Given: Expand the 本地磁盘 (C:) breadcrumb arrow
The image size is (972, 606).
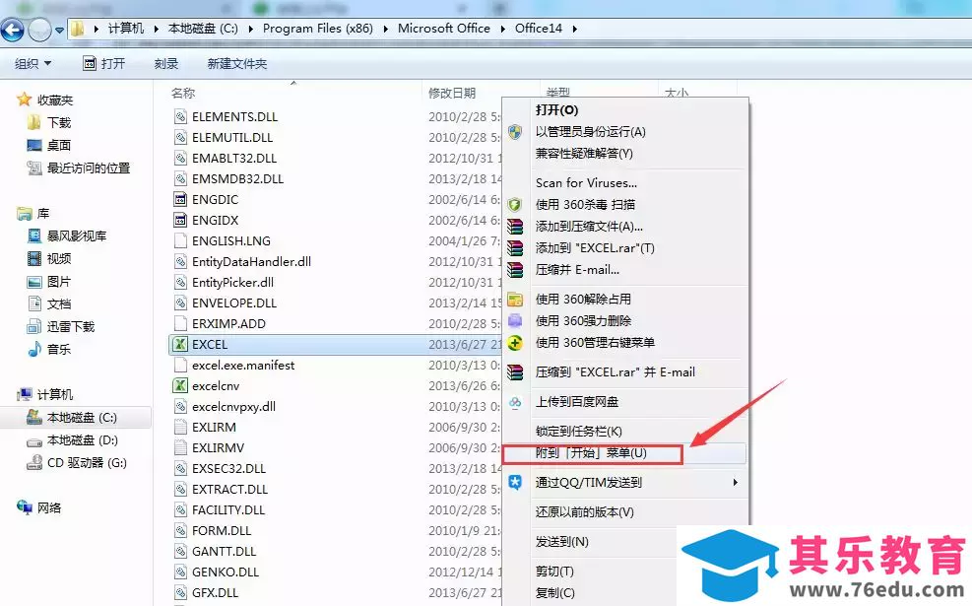Looking at the screenshot, I should point(250,29).
